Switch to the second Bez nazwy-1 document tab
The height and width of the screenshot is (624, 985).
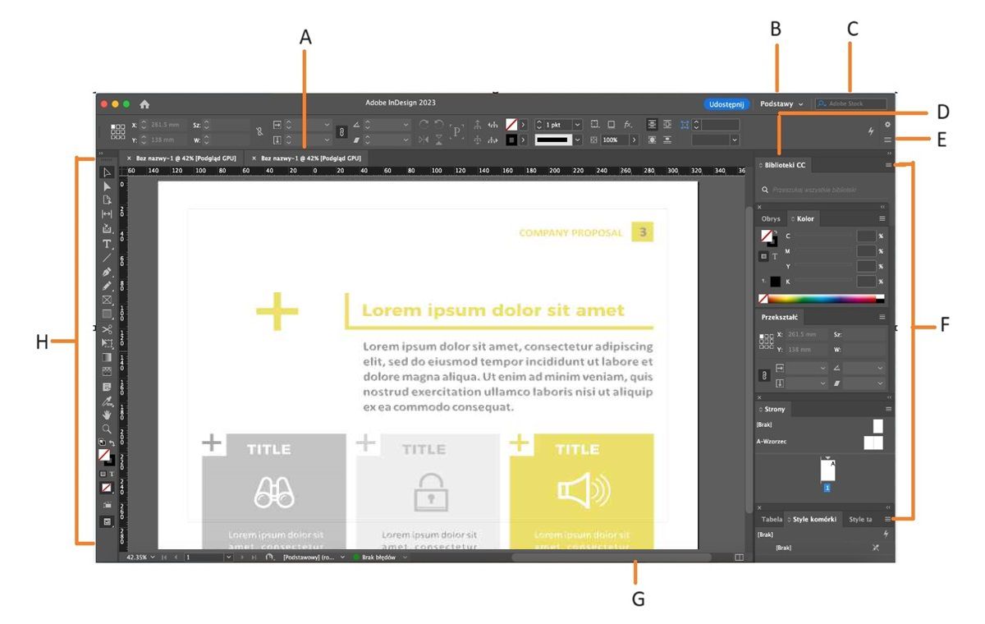[x=308, y=157]
